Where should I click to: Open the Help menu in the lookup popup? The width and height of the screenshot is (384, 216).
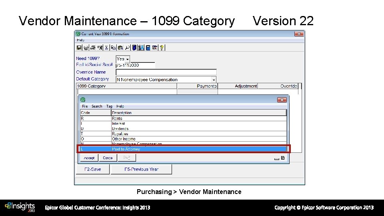click(x=120, y=106)
